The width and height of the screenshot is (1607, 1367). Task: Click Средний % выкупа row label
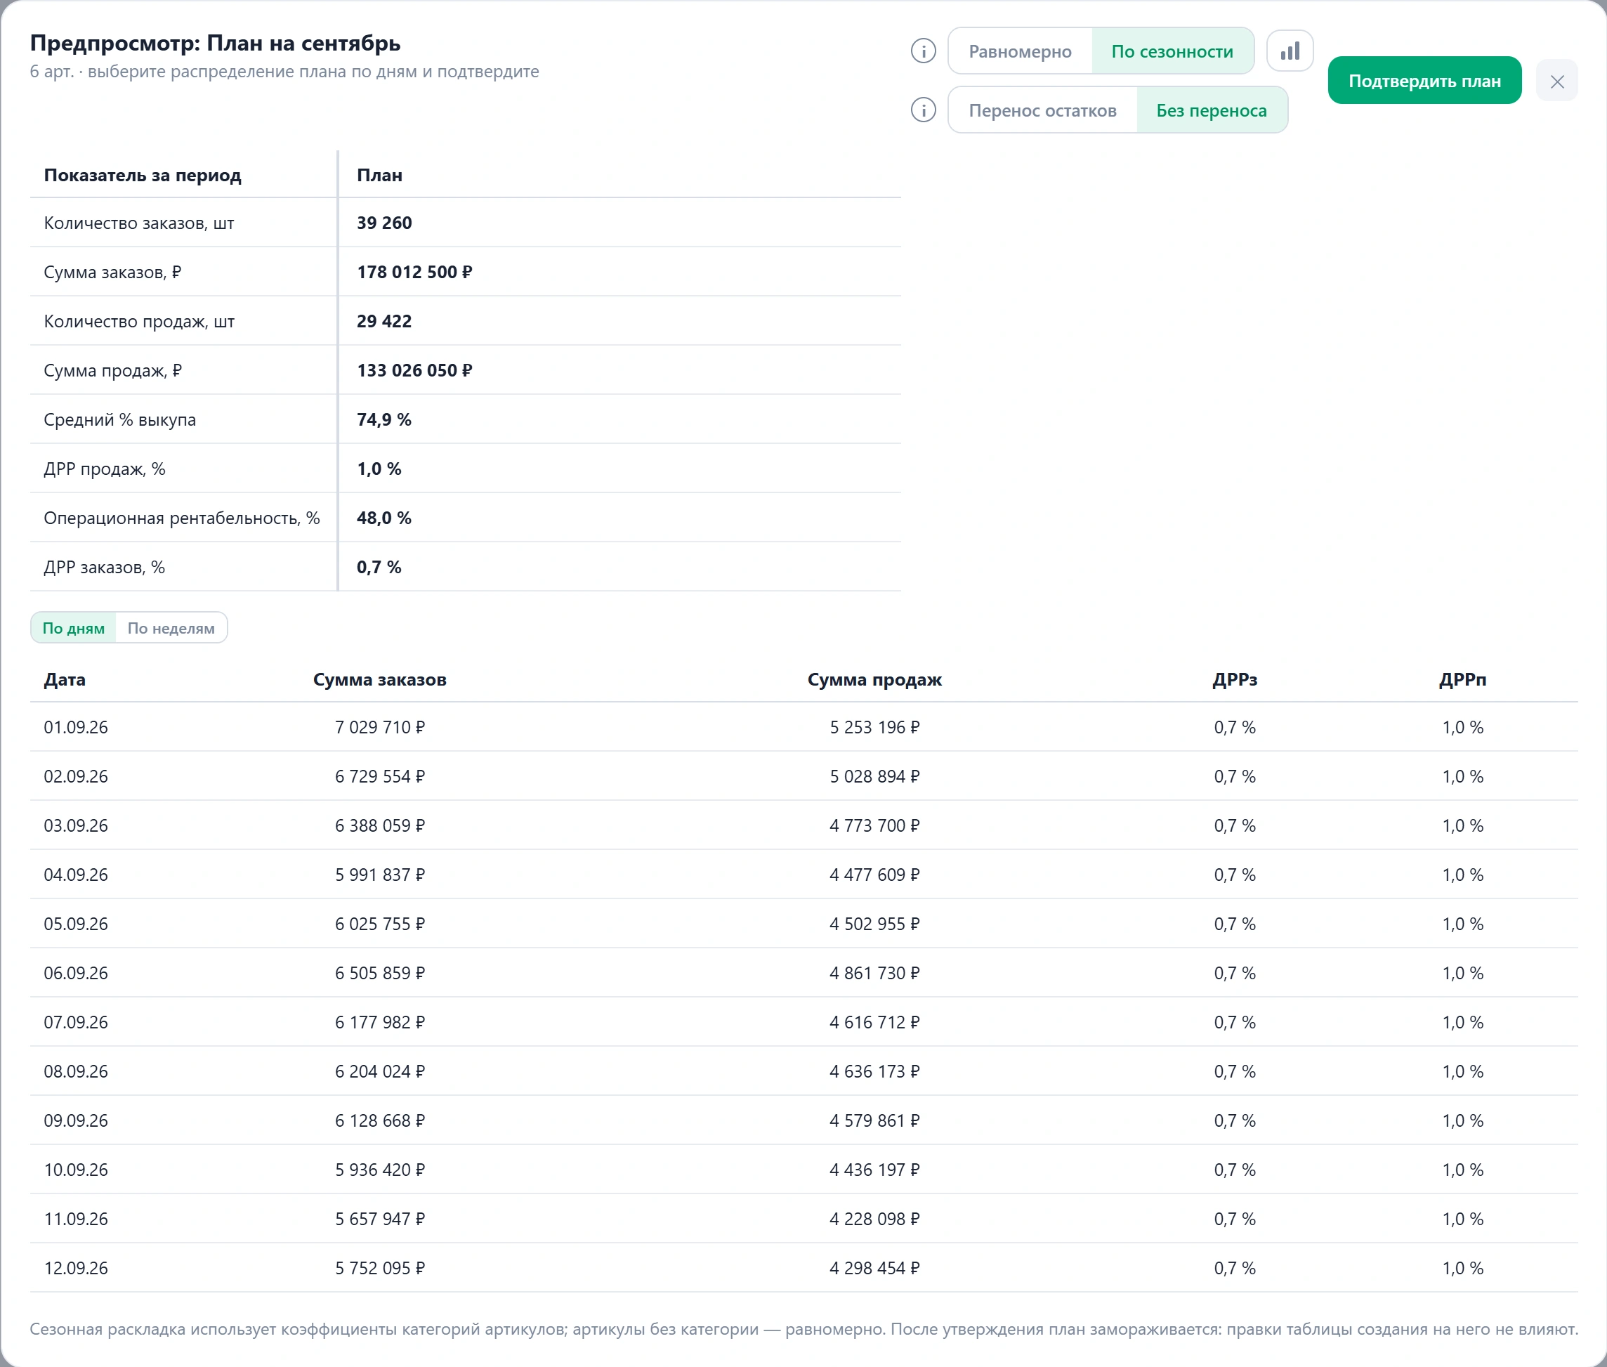point(120,420)
